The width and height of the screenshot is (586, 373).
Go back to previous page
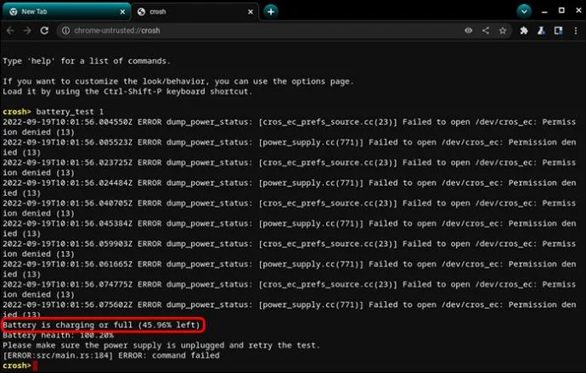tap(10, 31)
